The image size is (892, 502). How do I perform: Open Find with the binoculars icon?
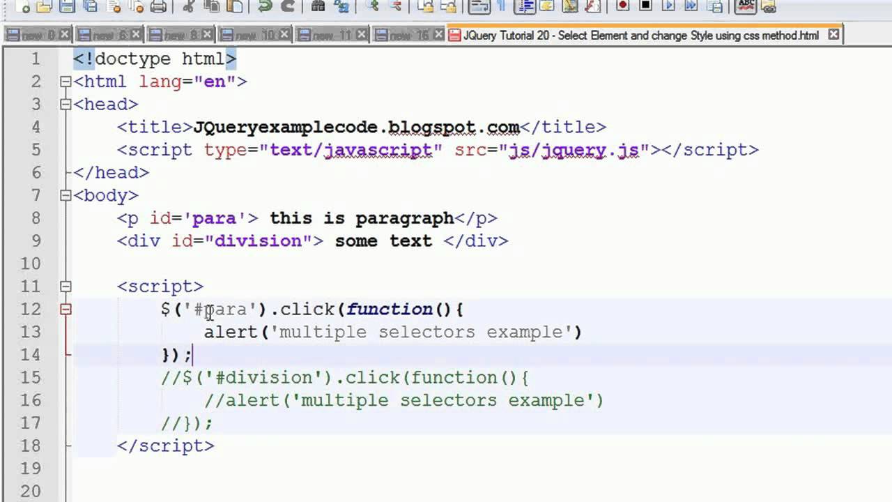pos(318,6)
